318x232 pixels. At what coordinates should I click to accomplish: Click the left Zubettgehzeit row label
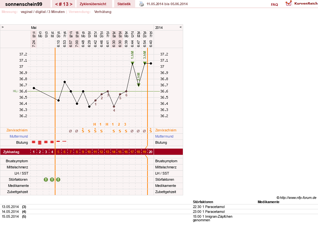[18, 192]
